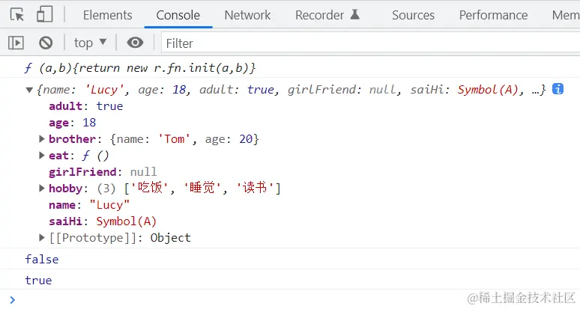Clear the console with the ban icon

[x=46, y=43]
